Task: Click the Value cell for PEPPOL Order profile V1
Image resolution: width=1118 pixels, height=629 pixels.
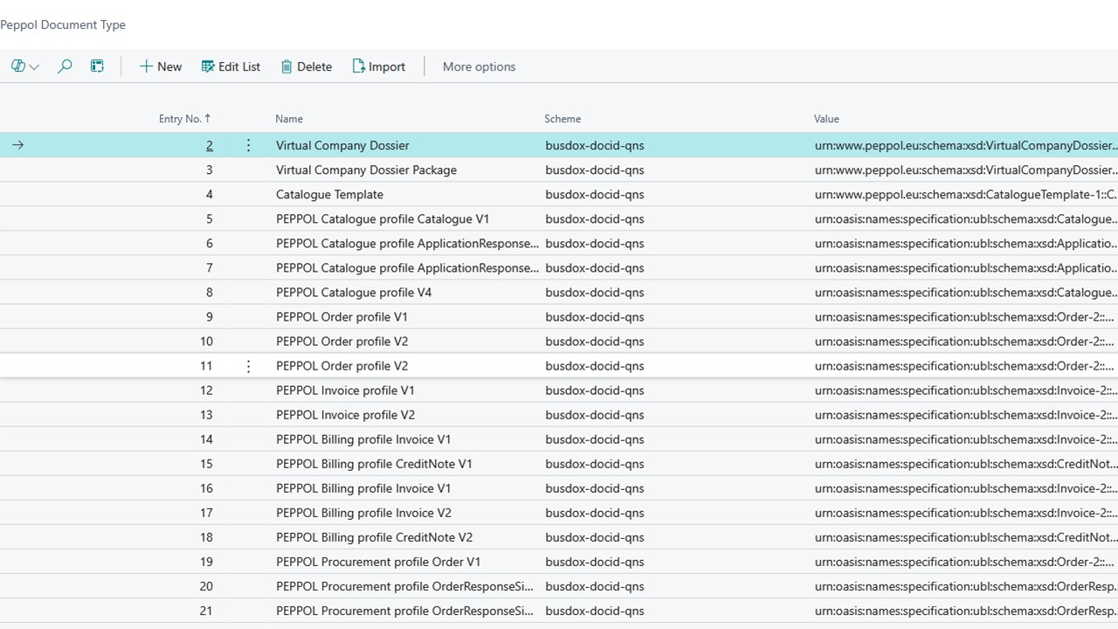Action: click(x=965, y=317)
